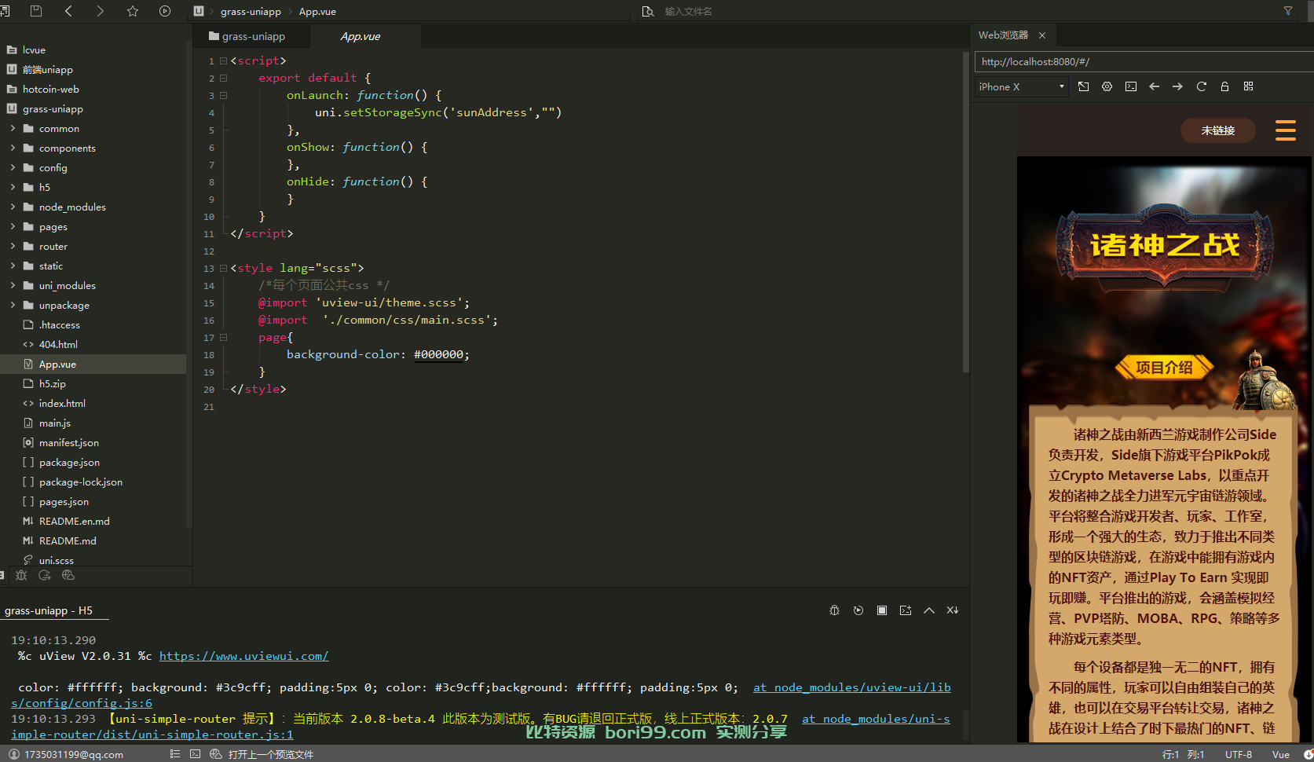Click the 项目介绍 banner in preview
The height and width of the screenshot is (762, 1314).
[1164, 367]
